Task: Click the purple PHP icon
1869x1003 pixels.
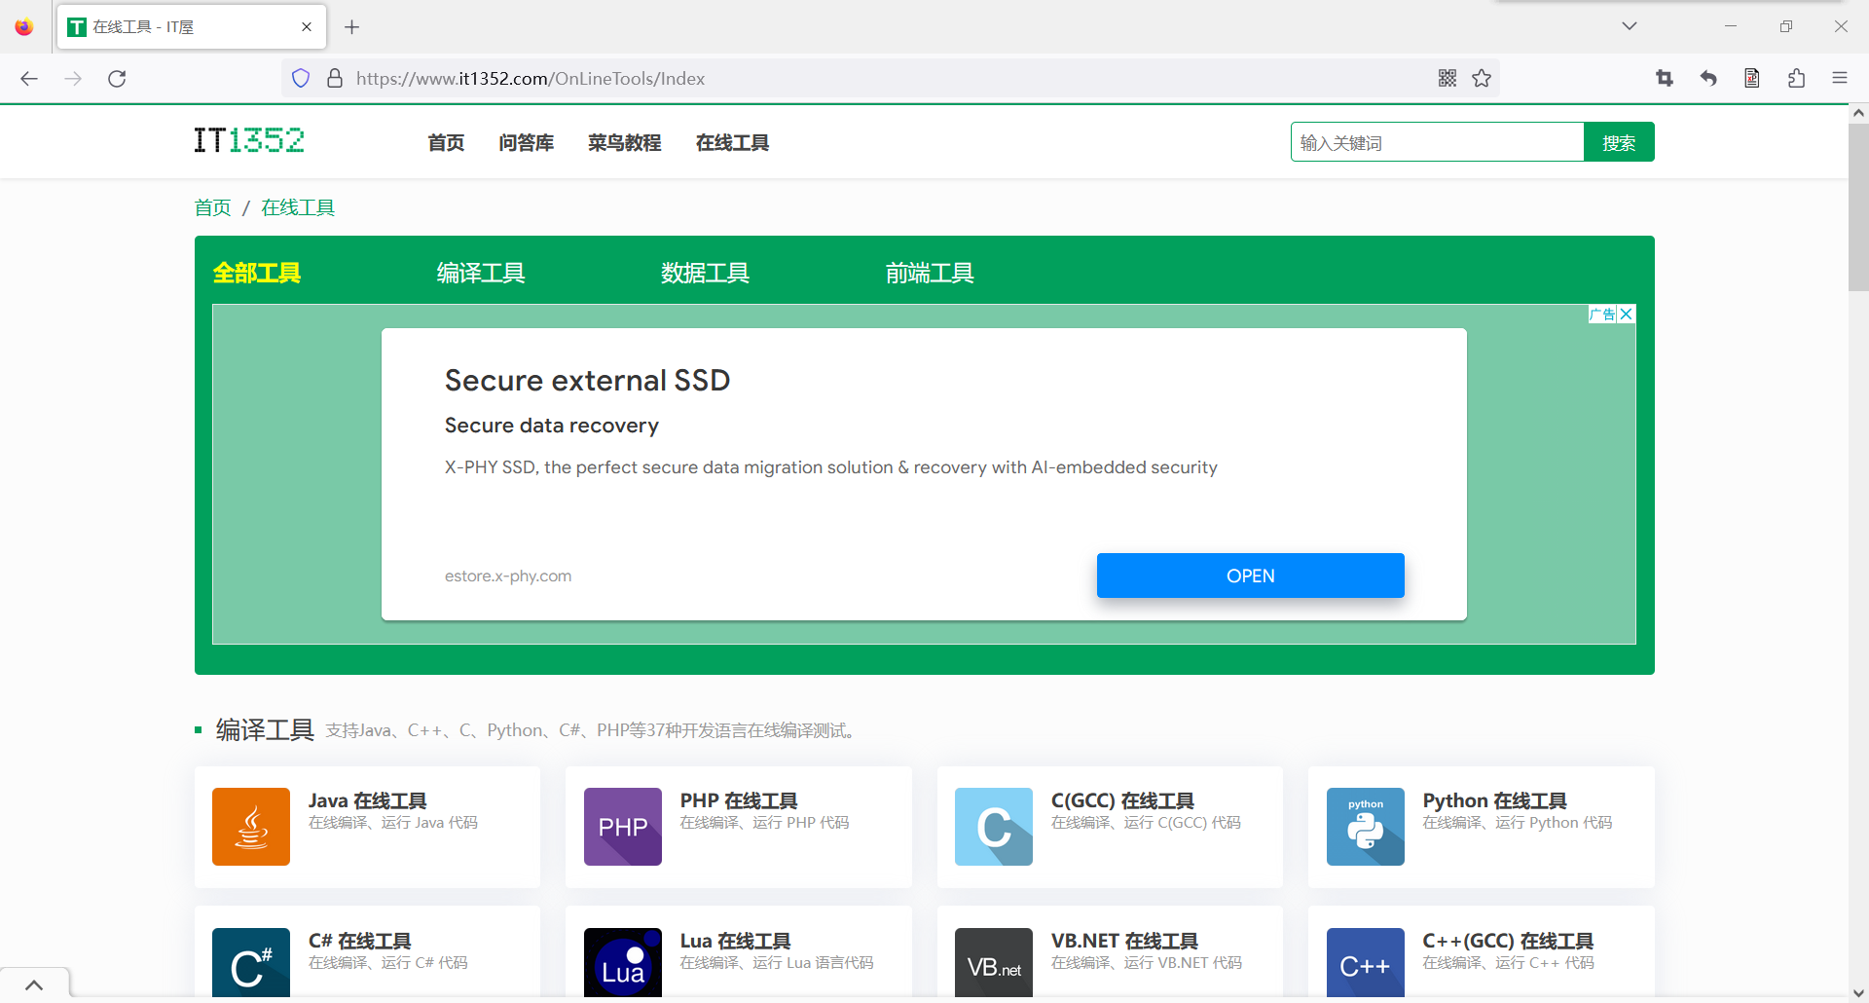Action: pyautogui.click(x=623, y=827)
